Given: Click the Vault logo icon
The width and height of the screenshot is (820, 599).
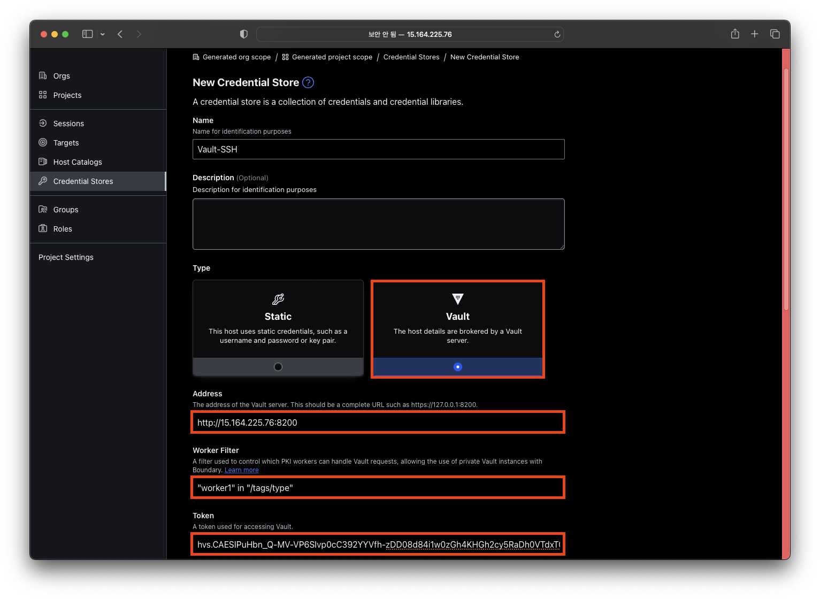Looking at the screenshot, I should (x=458, y=299).
